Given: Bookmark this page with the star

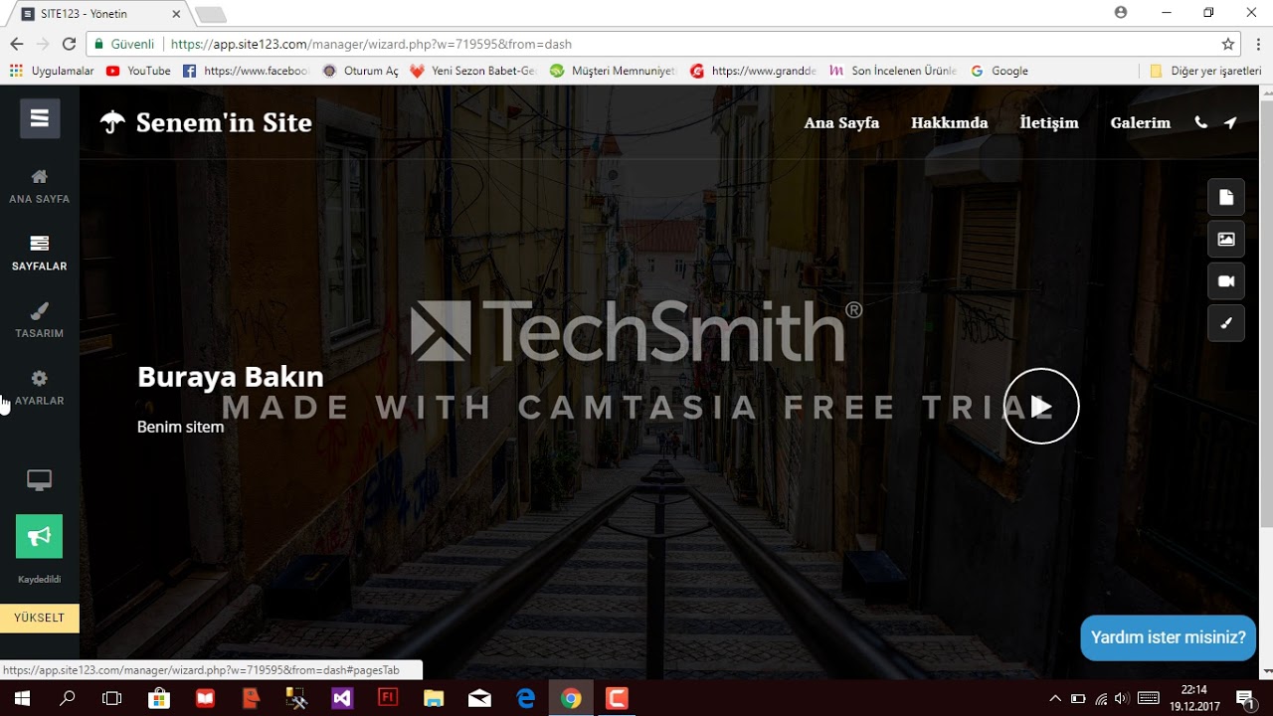Looking at the screenshot, I should pyautogui.click(x=1228, y=44).
